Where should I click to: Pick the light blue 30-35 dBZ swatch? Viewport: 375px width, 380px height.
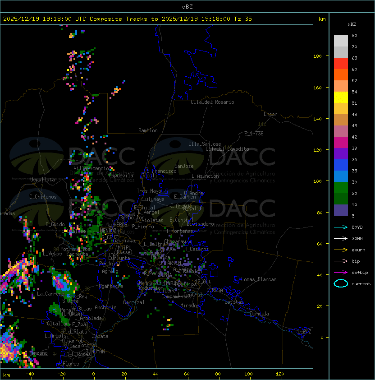click(341, 176)
